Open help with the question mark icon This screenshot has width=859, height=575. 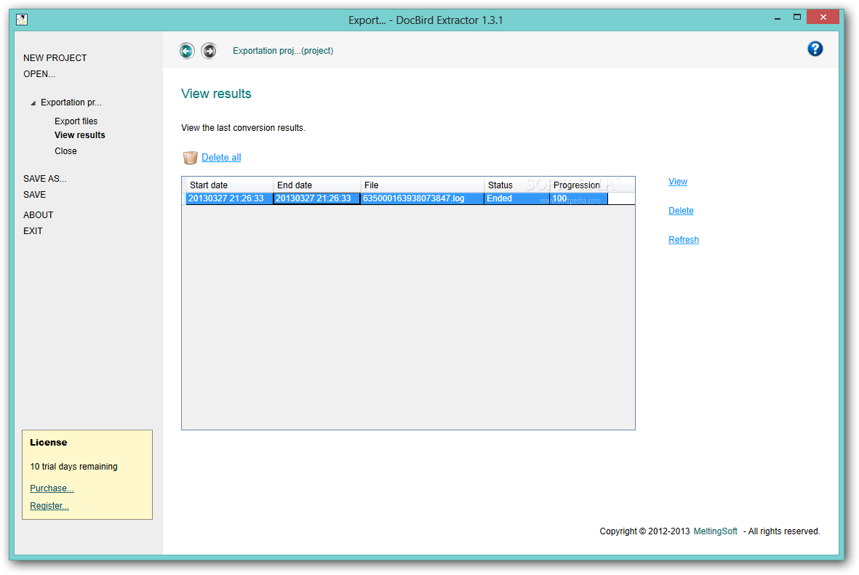(x=815, y=49)
